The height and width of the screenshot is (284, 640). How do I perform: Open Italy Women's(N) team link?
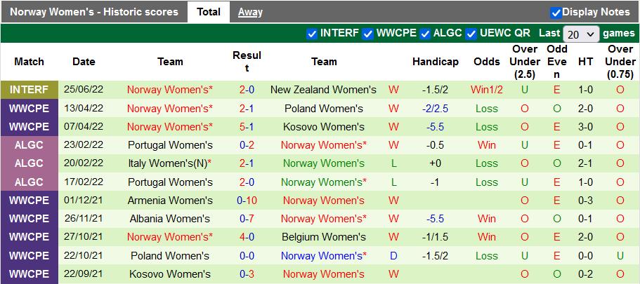tap(170, 163)
